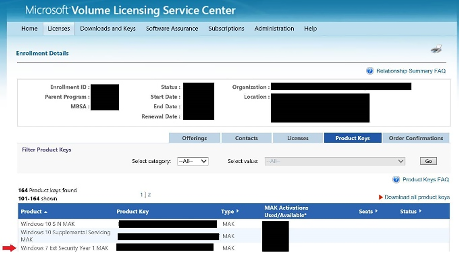This screenshot has height=258, width=459.
Task: Navigate to page 2 of product keys
Action: [x=149, y=194]
